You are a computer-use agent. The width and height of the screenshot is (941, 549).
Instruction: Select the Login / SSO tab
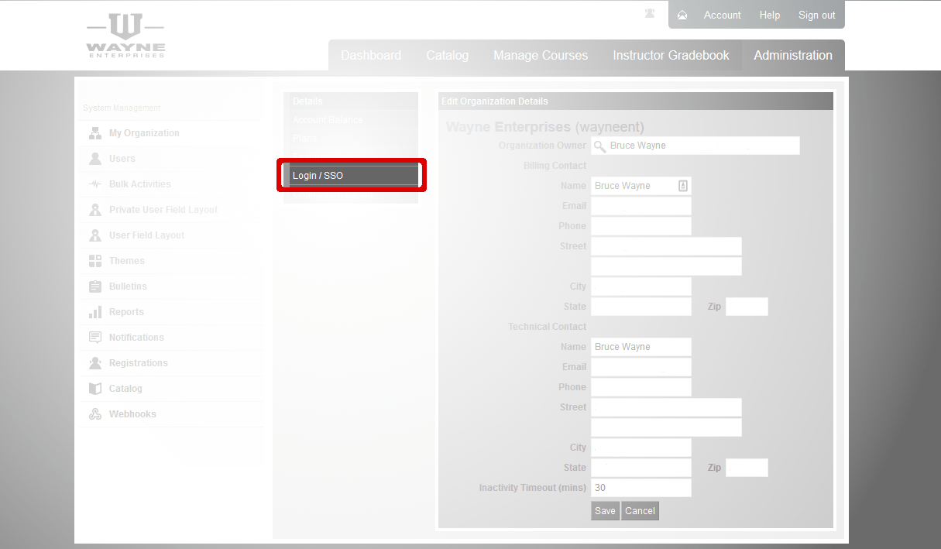click(x=351, y=174)
